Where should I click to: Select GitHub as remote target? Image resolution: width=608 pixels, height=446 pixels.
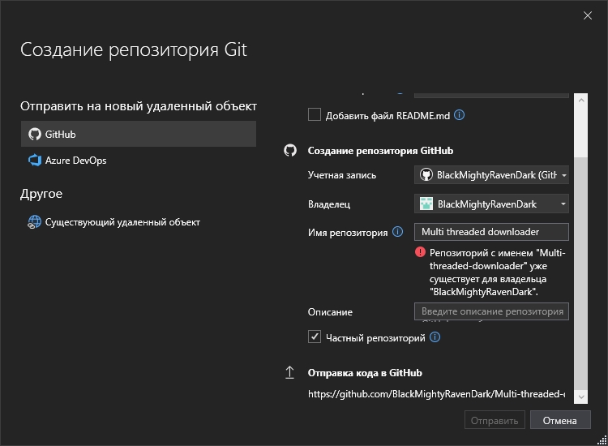click(x=139, y=134)
